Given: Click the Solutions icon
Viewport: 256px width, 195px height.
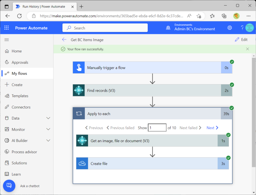Looking at the screenshot, I should click(7, 163).
